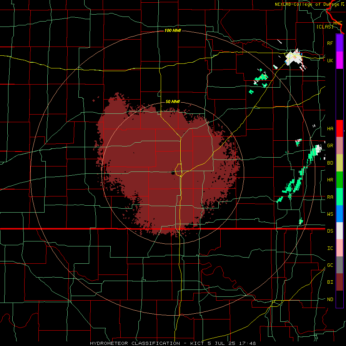
Task: Click the HYDROMETEOR CLASSIFICATION title text
Action: coord(135,343)
